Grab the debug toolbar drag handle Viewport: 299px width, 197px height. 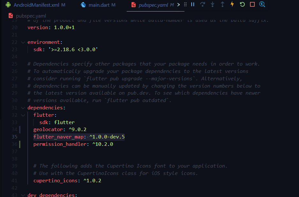185,4
